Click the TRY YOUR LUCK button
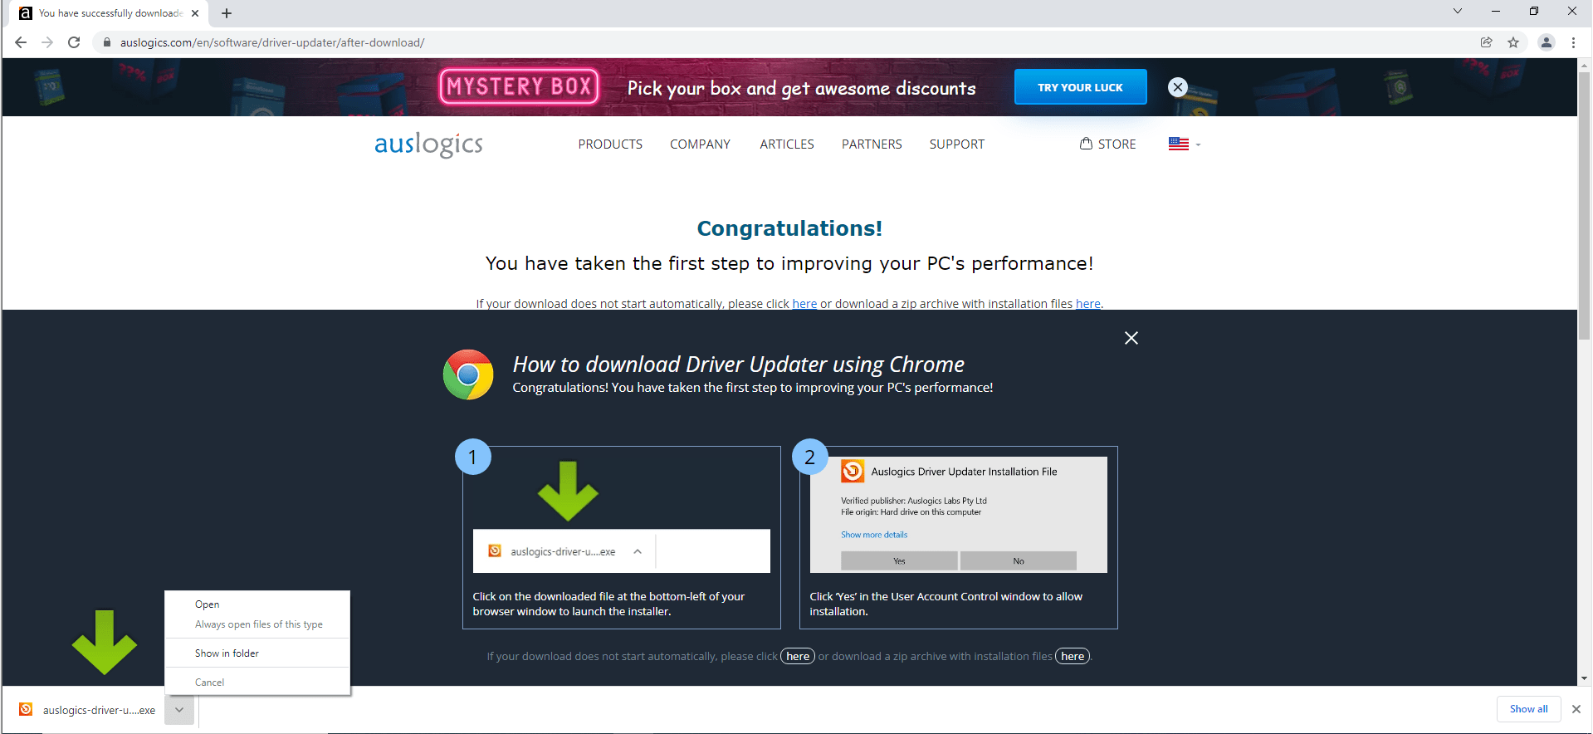The image size is (1593, 734). pos(1080,87)
